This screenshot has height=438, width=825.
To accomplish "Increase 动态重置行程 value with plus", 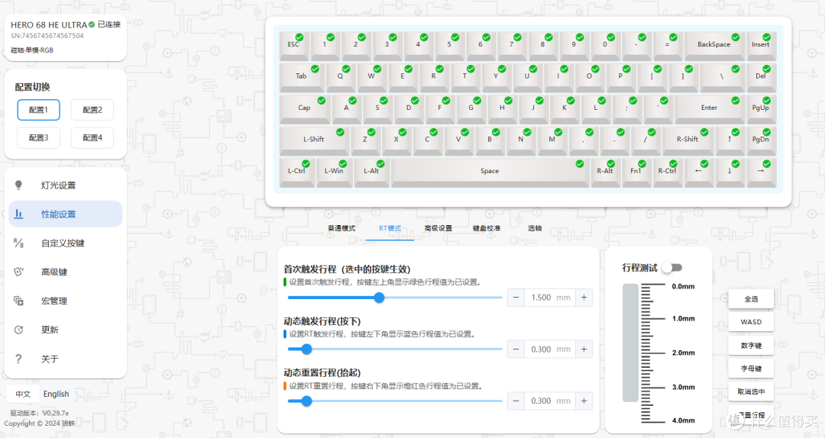I will [x=584, y=401].
